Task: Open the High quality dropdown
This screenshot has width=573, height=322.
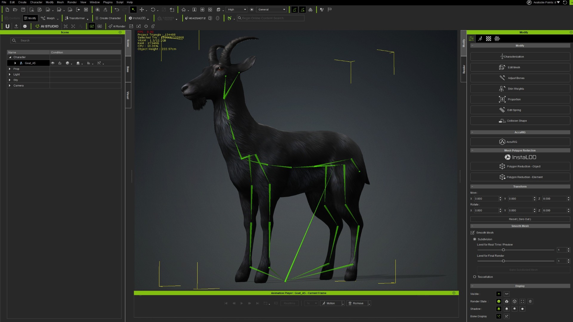Action: (x=237, y=10)
